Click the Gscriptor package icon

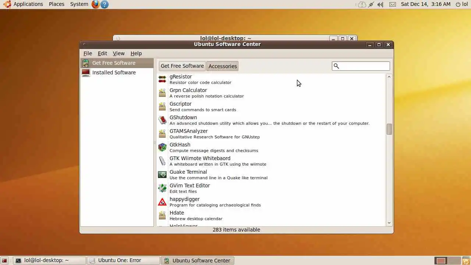click(x=162, y=106)
